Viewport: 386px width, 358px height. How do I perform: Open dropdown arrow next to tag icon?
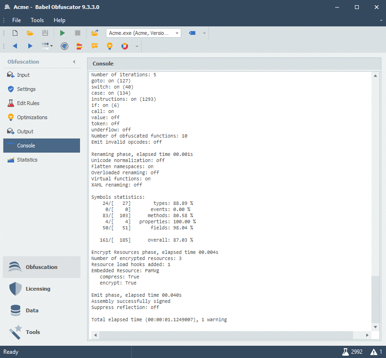pos(204,33)
